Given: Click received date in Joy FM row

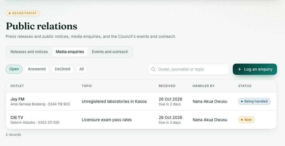Looking at the screenshot, I should click(x=170, y=99).
